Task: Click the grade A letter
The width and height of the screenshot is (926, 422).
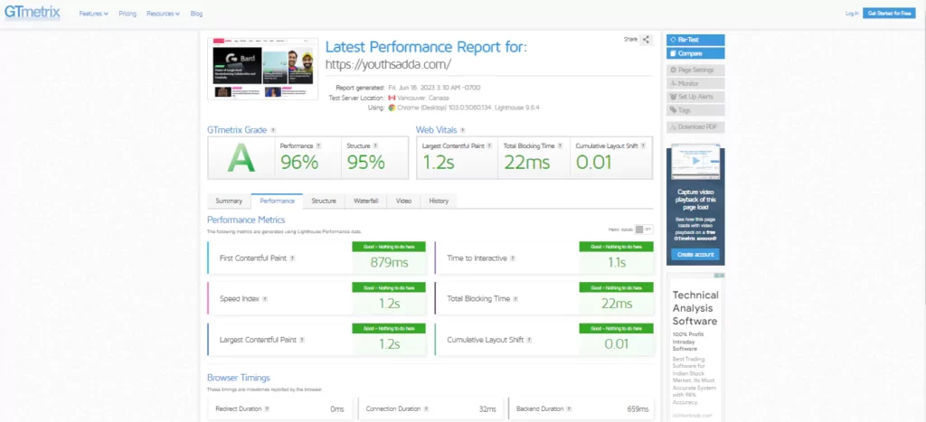Action: (241, 157)
